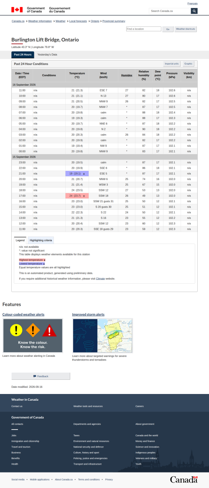This screenshot has width=209, height=488.
Task: Select the Past 24 Hours tab
Action: pos(23,55)
